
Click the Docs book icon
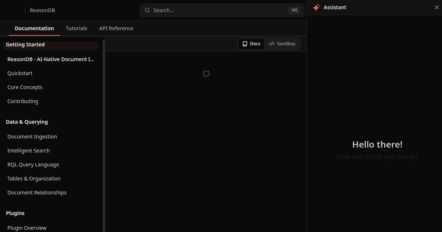pos(245,44)
